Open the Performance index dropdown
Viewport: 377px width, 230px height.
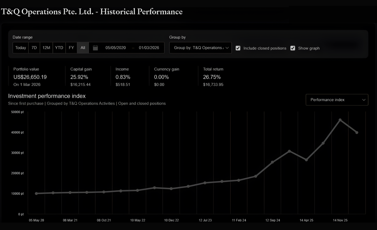[x=337, y=100]
